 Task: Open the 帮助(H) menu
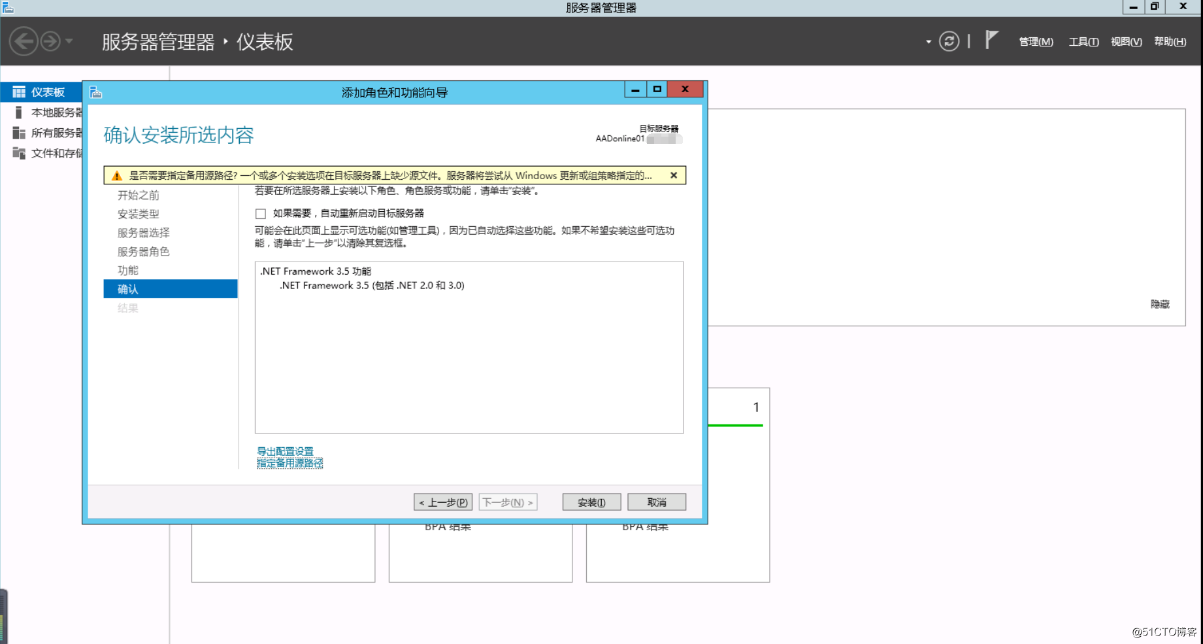pyautogui.click(x=1170, y=42)
